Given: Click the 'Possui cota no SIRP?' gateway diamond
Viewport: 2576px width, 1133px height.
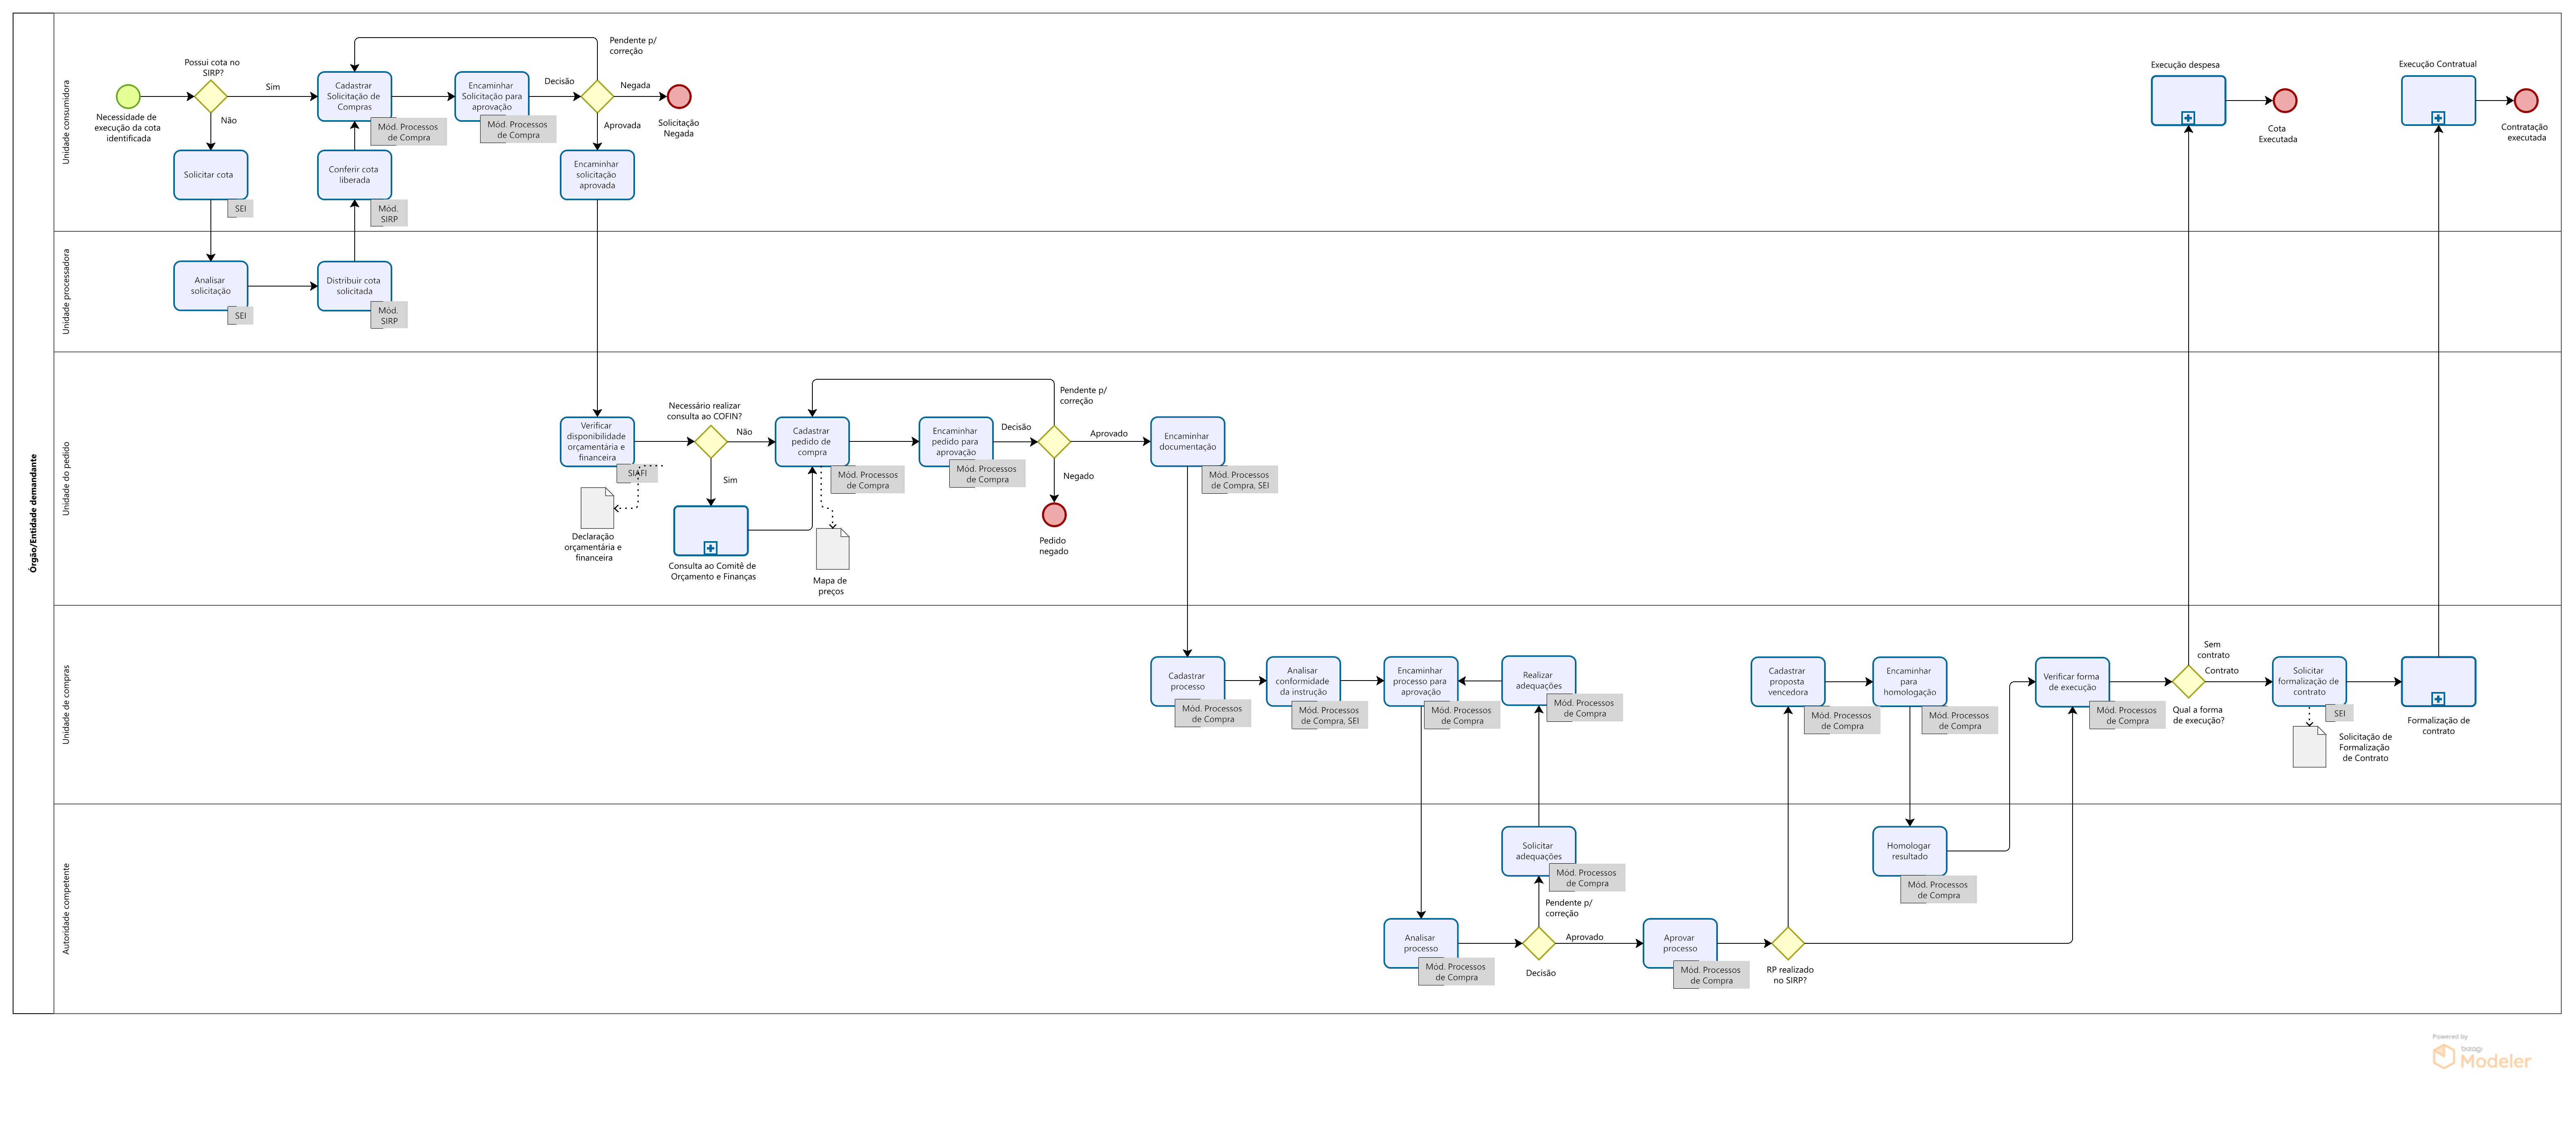Looking at the screenshot, I should [211, 96].
